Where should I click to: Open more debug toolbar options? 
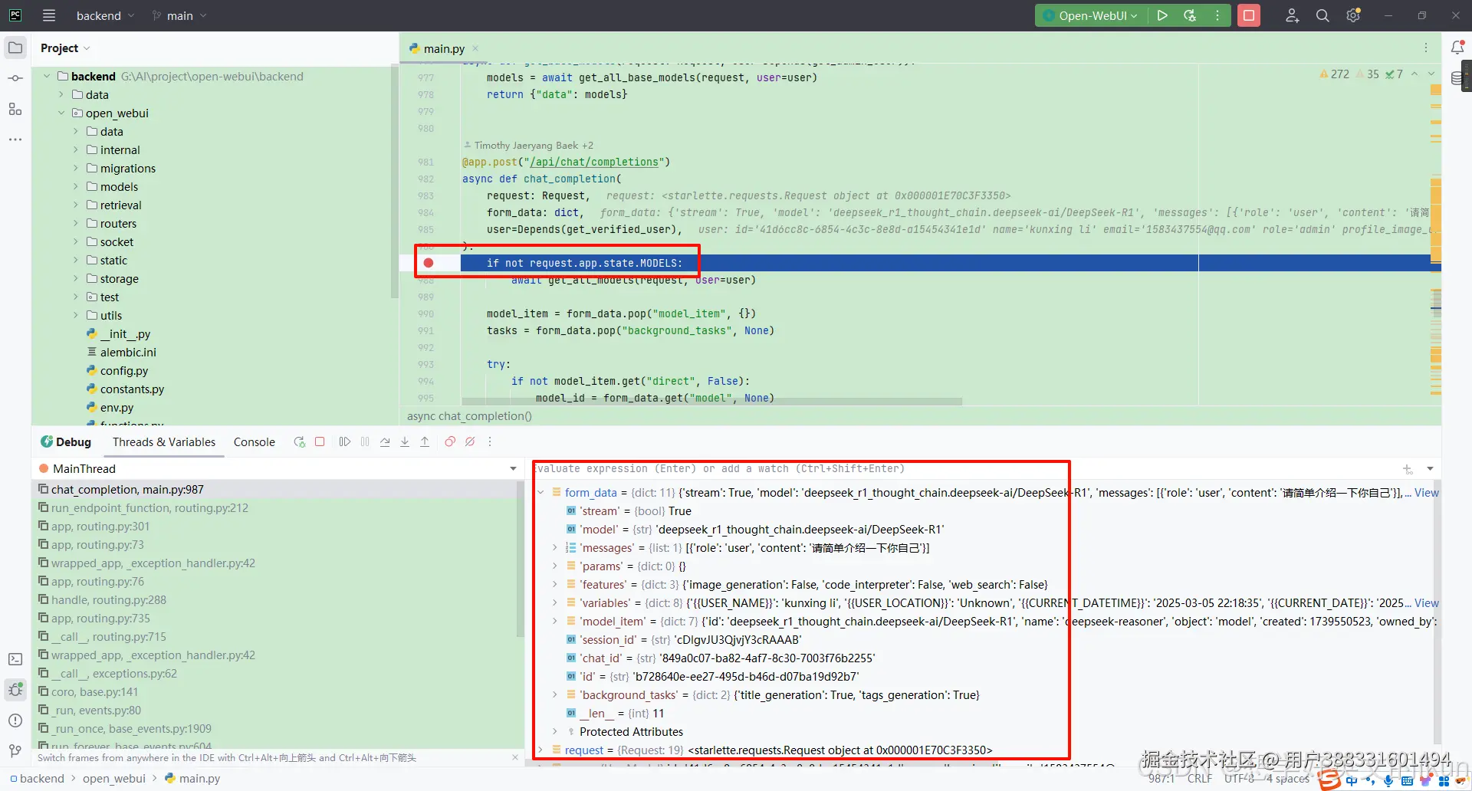(x=490, y=442)
